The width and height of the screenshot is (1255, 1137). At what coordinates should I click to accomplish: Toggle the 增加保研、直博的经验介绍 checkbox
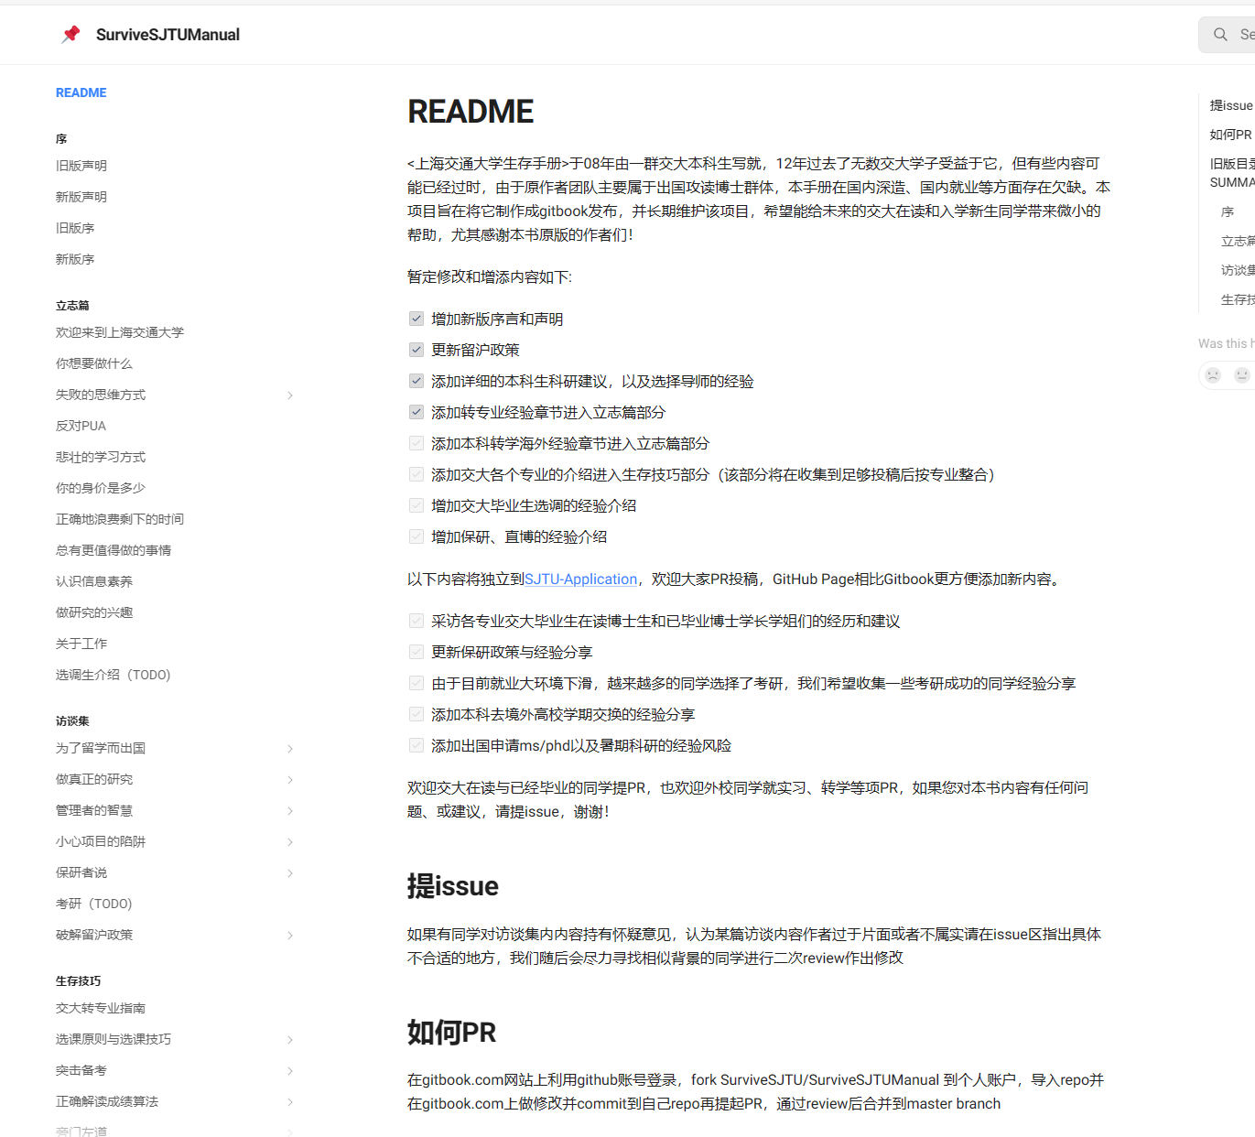coord(417,536)
